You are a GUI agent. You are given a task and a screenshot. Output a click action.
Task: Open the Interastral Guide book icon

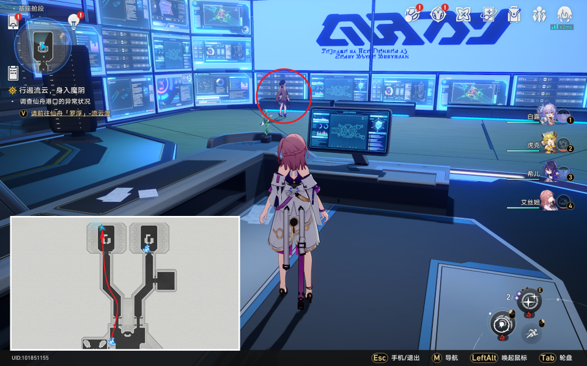pos(489,15)
